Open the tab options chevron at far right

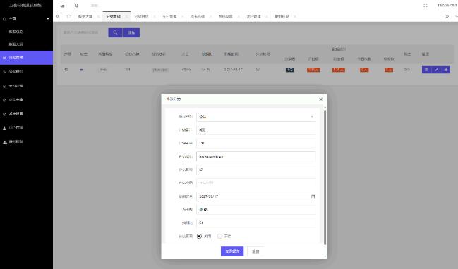click(456, 17)
